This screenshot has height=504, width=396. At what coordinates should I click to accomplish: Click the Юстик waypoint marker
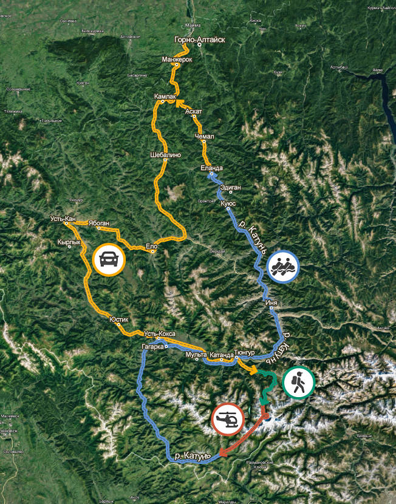[x=119, y=325]
